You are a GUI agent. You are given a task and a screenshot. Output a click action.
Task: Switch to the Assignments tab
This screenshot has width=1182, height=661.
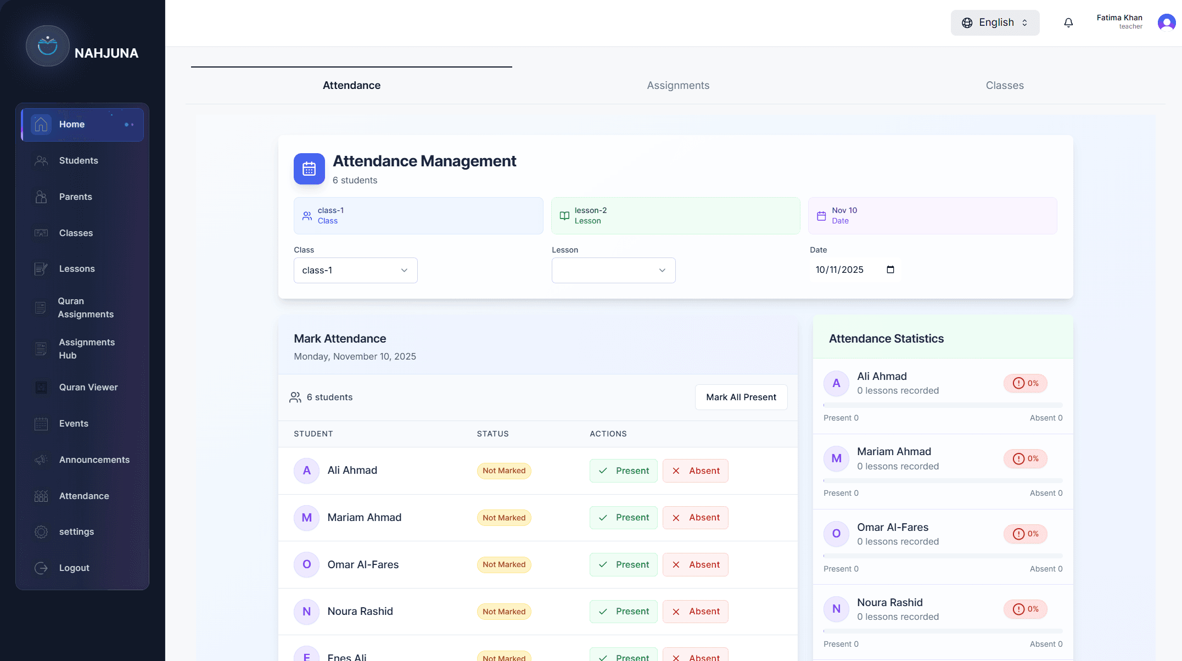678,86
